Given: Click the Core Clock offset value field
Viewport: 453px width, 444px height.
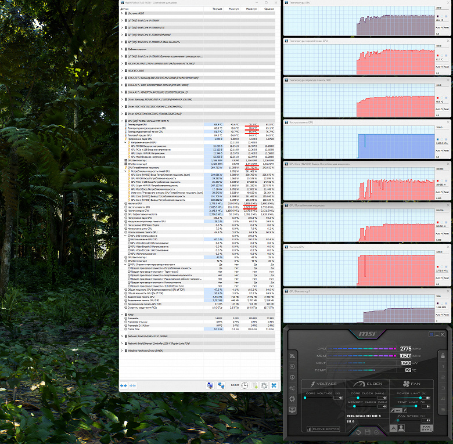Looking at the screenshot, I should [382, 398].
